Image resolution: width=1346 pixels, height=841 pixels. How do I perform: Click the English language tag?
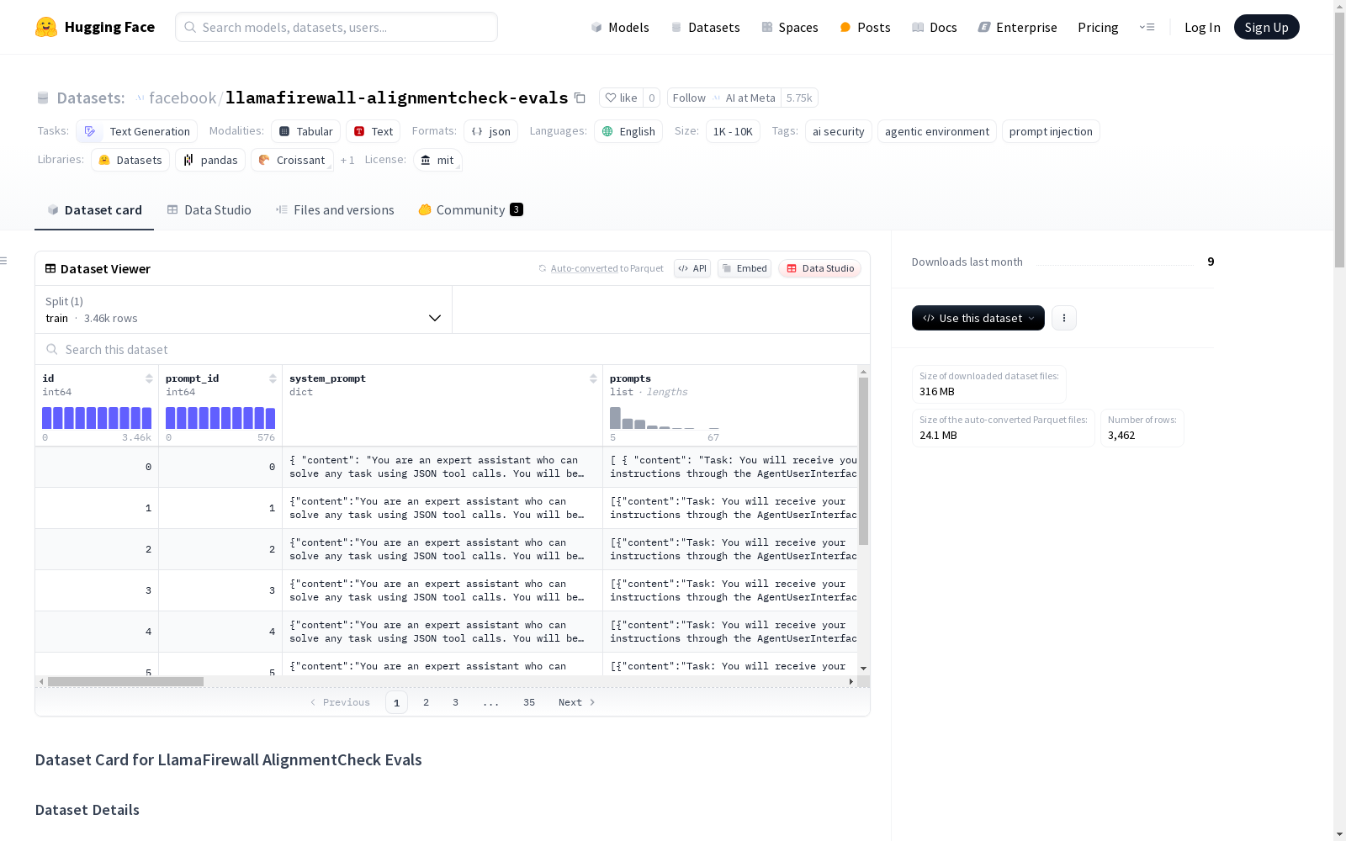pos(628,131)
